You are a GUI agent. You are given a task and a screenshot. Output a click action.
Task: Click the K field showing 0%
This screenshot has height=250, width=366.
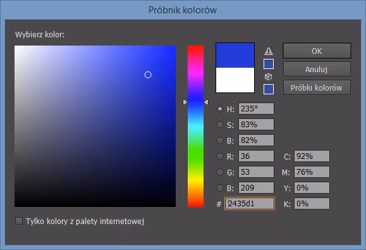(312, 204)
